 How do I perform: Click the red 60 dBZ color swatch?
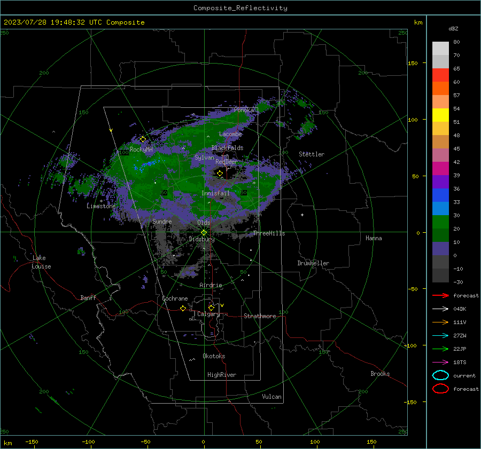pyautogui.click(x=440, y=75)
